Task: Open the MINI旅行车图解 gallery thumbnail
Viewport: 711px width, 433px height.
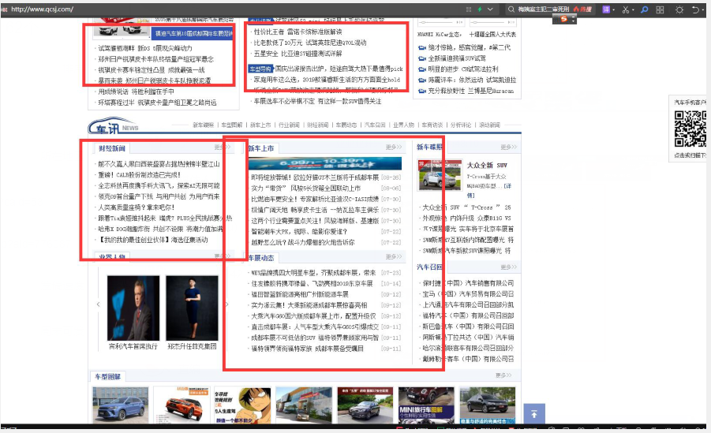Action: [x=426, y=405]
